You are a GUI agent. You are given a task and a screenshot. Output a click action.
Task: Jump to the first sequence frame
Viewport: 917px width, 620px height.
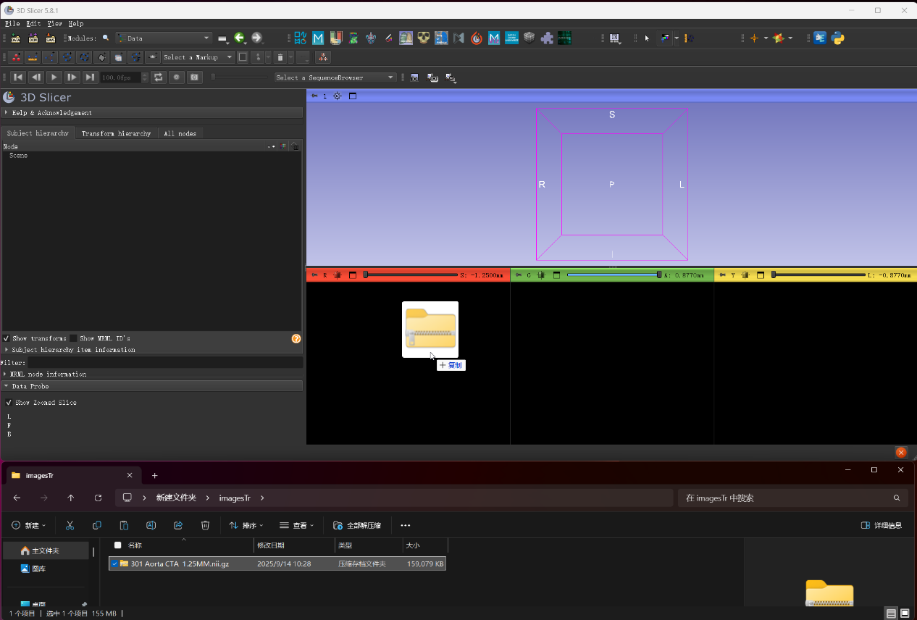[x=19, y=77]
